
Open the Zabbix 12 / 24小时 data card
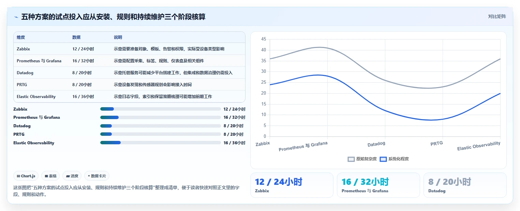tap(292, 185)
